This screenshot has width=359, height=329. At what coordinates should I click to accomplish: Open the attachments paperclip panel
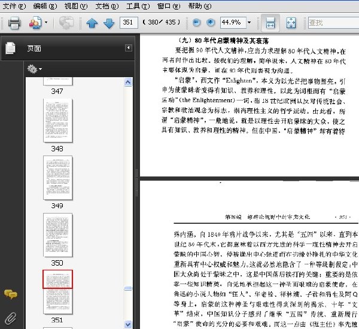10,318
